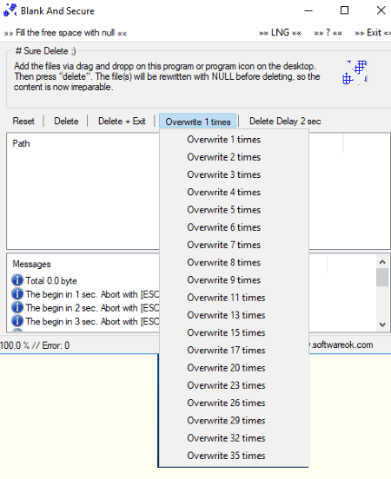Open the ? help menu
The width and height of the screenshot is (391, 479).
328,33
